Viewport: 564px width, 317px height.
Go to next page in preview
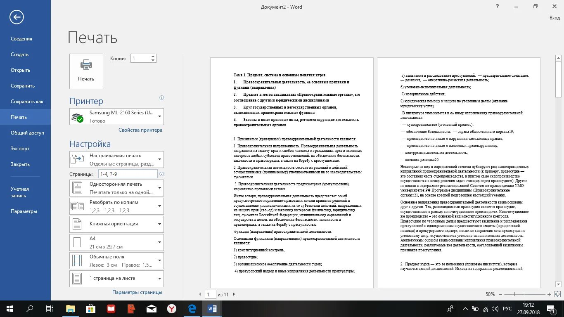tap(234, 294)
